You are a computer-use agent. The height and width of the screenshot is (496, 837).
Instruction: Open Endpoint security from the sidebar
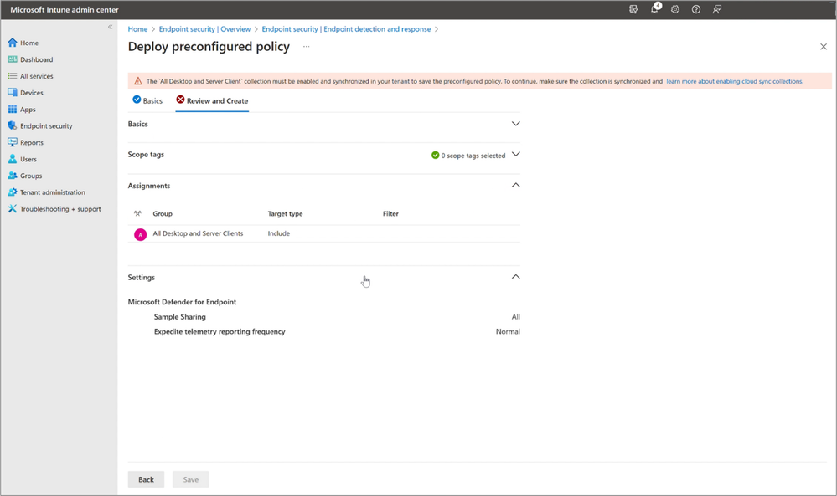click(x=46, y=125)
